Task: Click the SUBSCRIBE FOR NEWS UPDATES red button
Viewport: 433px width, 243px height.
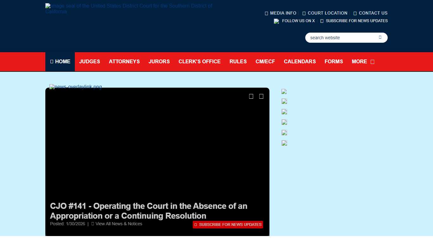Action: point(228,224)
